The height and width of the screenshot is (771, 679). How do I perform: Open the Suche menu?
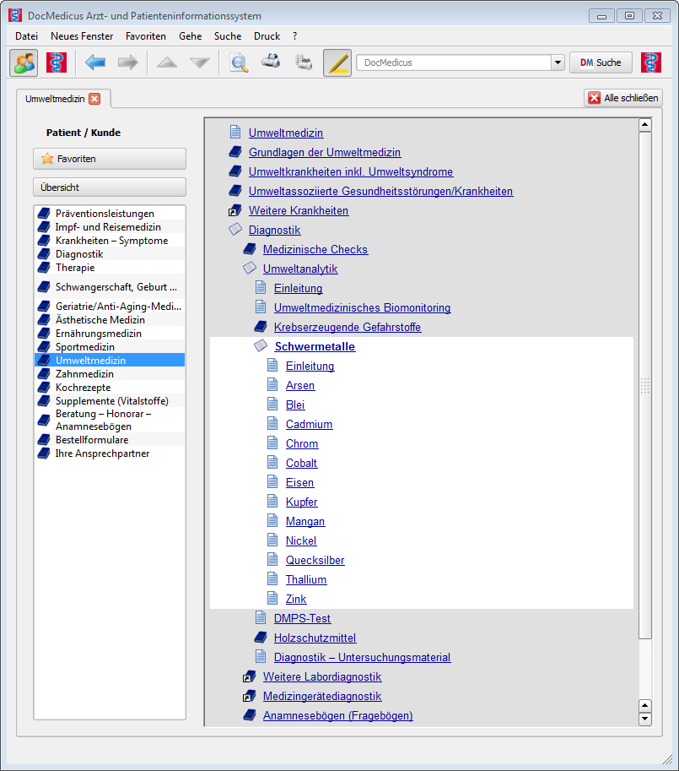[x=228, y=36]
